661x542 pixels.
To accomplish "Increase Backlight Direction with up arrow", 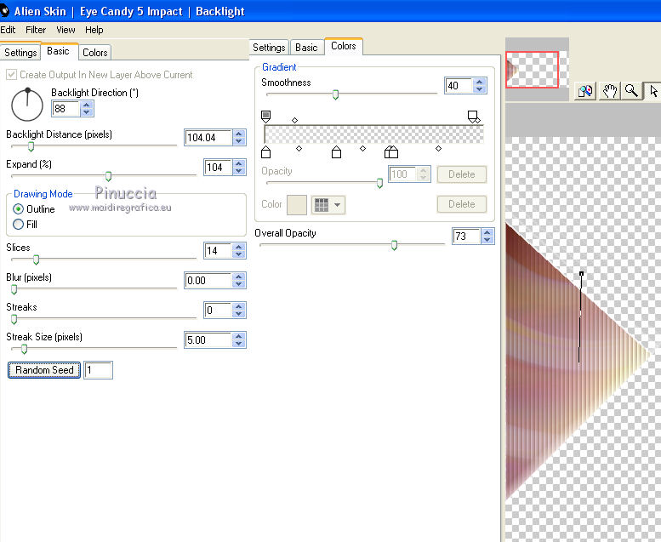I will [x=87, y=105].
